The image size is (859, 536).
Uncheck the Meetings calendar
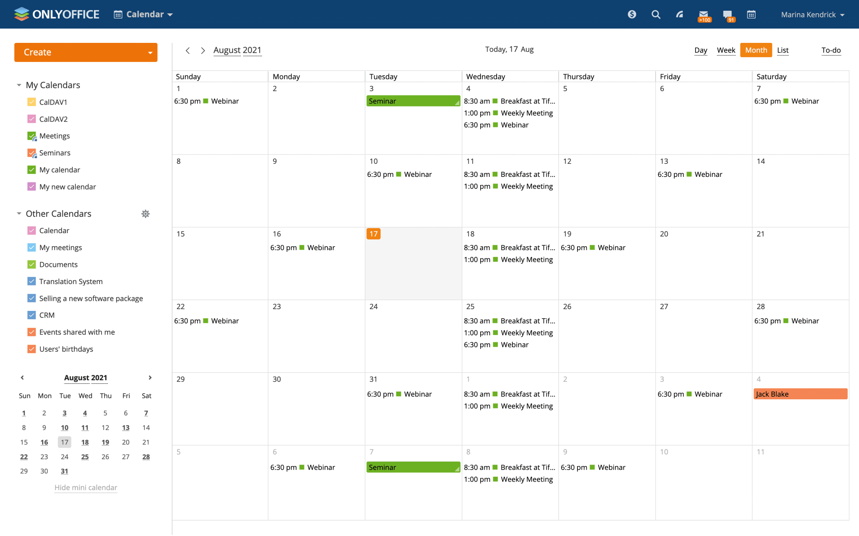[x=31, y=136]
